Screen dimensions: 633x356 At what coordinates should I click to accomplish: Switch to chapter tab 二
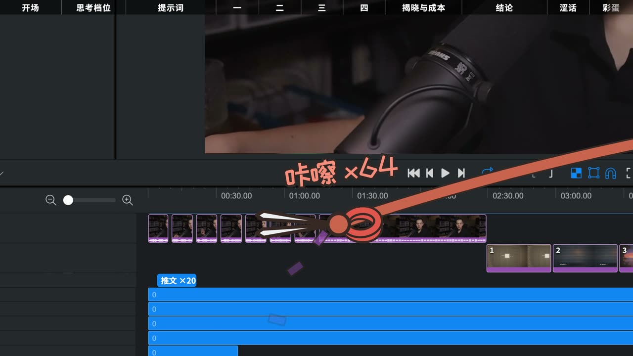pos(280,7)
